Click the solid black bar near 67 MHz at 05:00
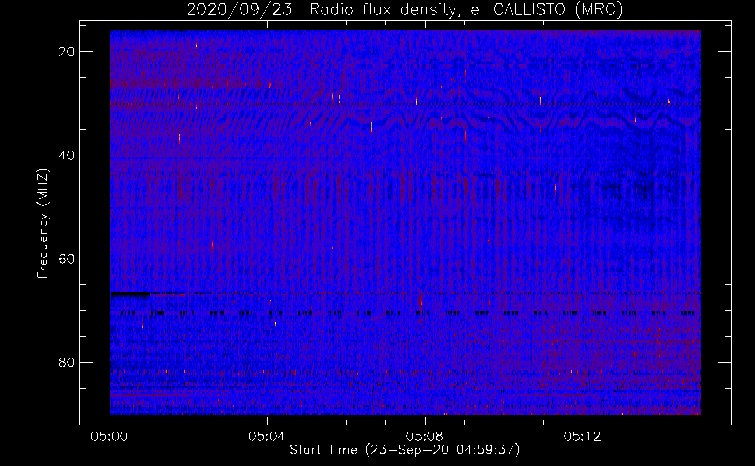755x466 pixels. [130, 294]
